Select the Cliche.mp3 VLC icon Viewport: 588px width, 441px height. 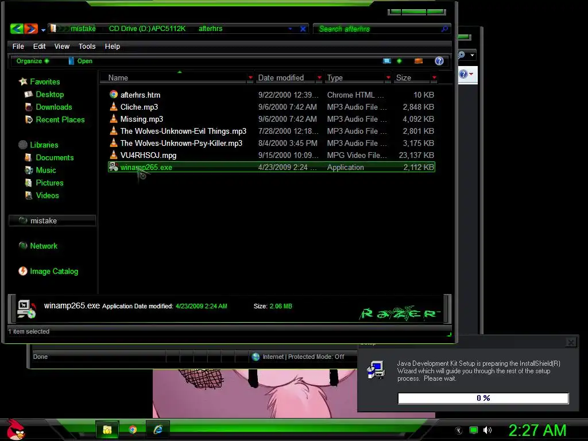coord(114,106)
